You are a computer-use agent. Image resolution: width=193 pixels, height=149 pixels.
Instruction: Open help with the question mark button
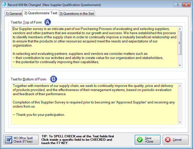[x=177, y=5]
